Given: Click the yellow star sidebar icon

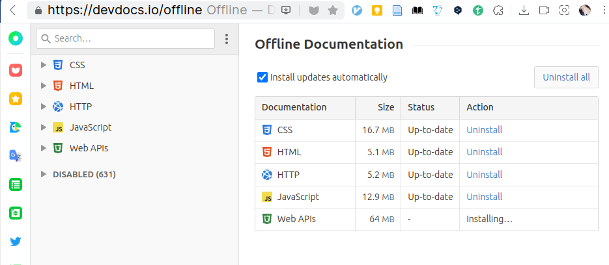Looking at the screenshot, I should [x=16, y=99].
